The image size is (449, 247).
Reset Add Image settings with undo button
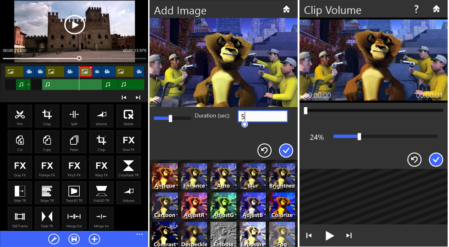pos(264,151)
